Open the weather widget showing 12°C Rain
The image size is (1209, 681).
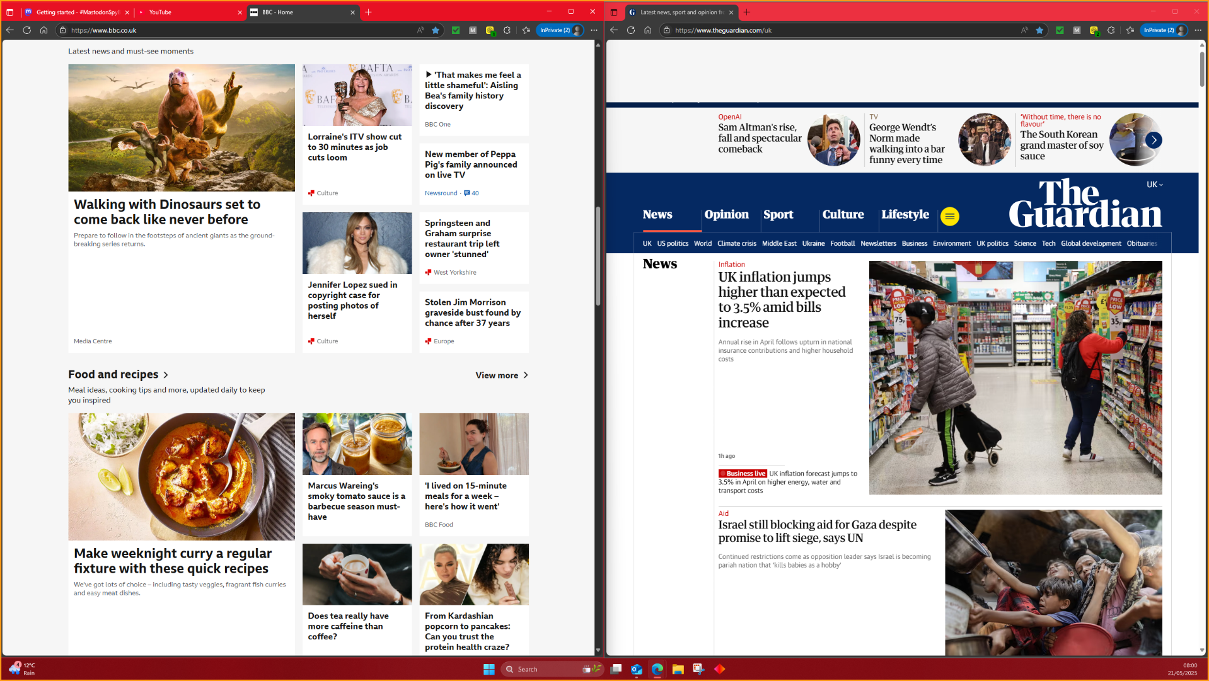[22, 669]
